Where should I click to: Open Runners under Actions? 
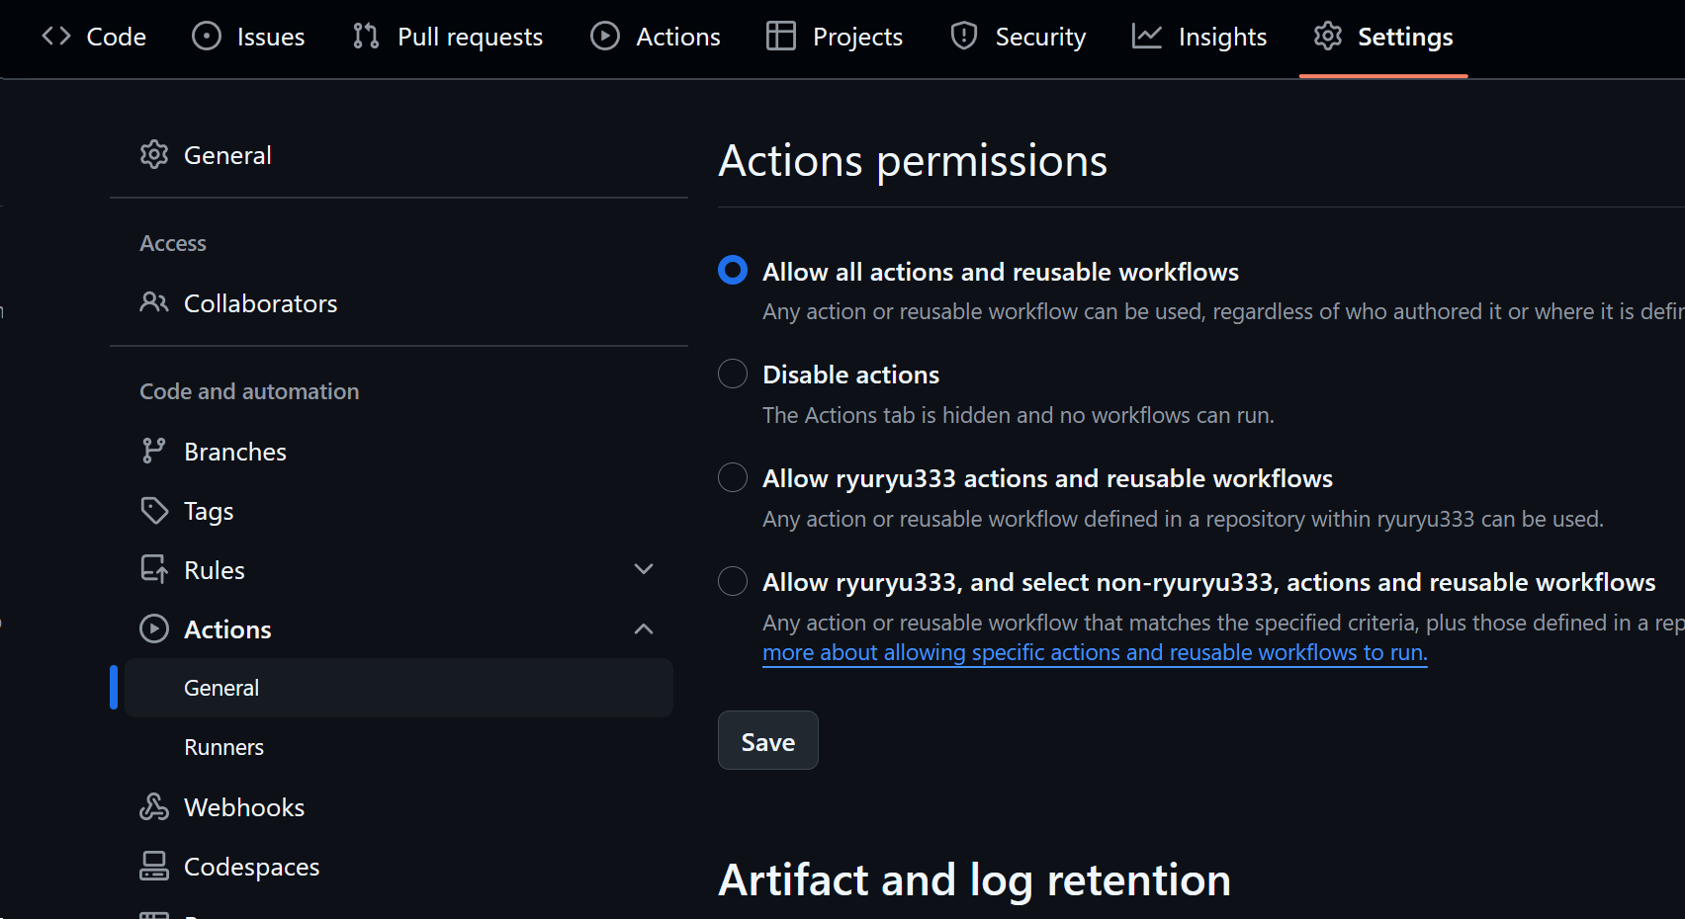coord(399,747)
